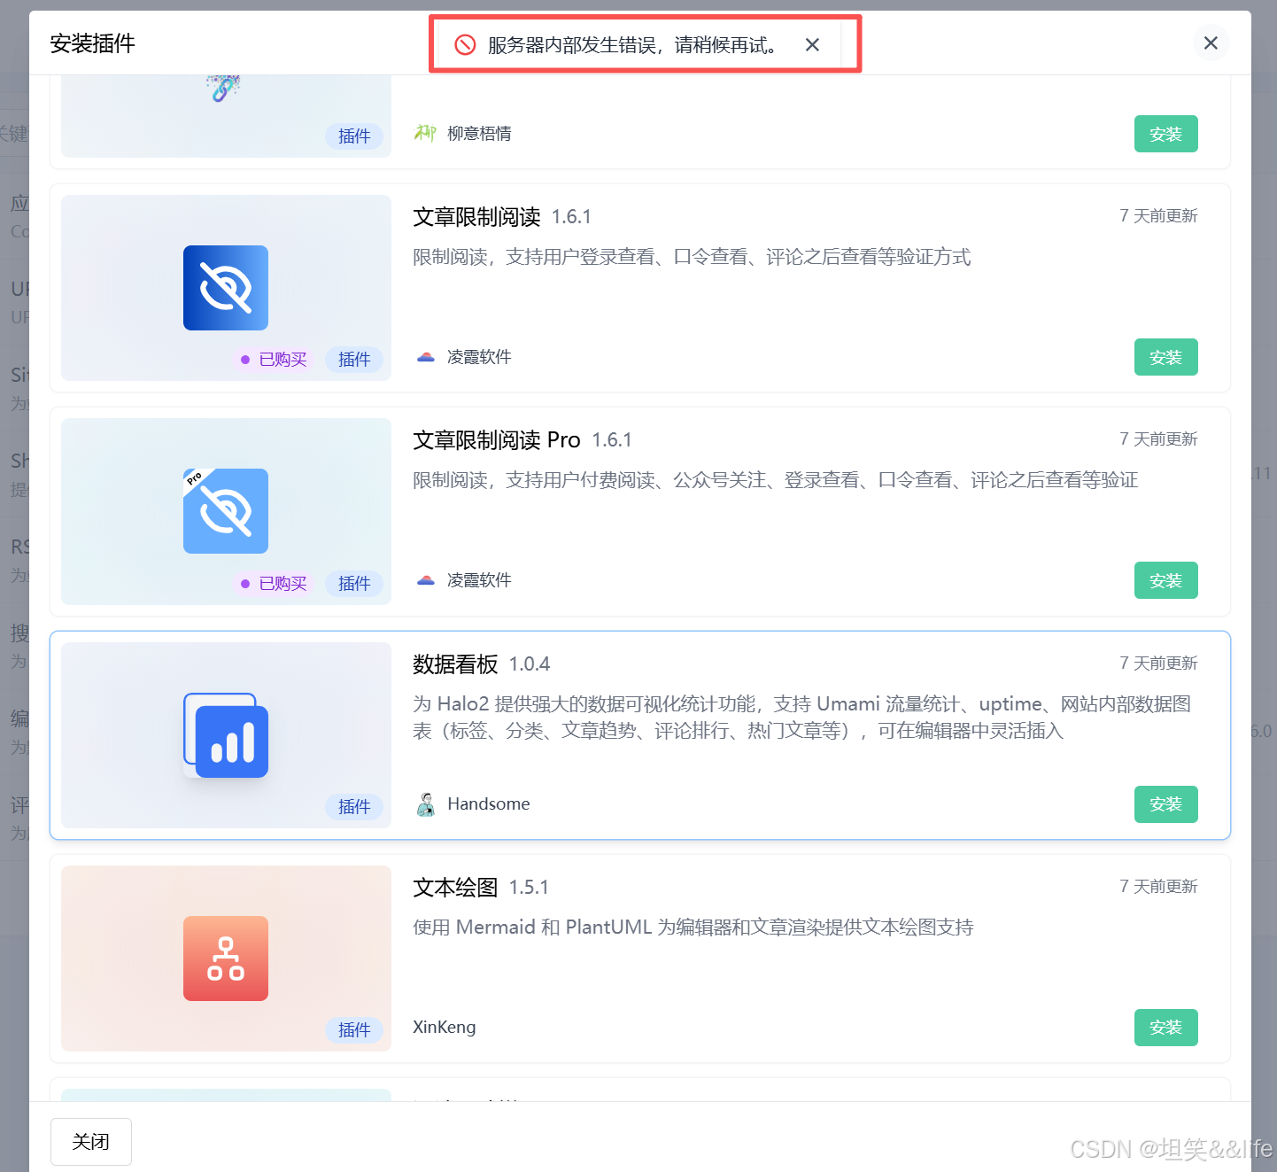Click the 柳意梧情 author avatar

425,133
